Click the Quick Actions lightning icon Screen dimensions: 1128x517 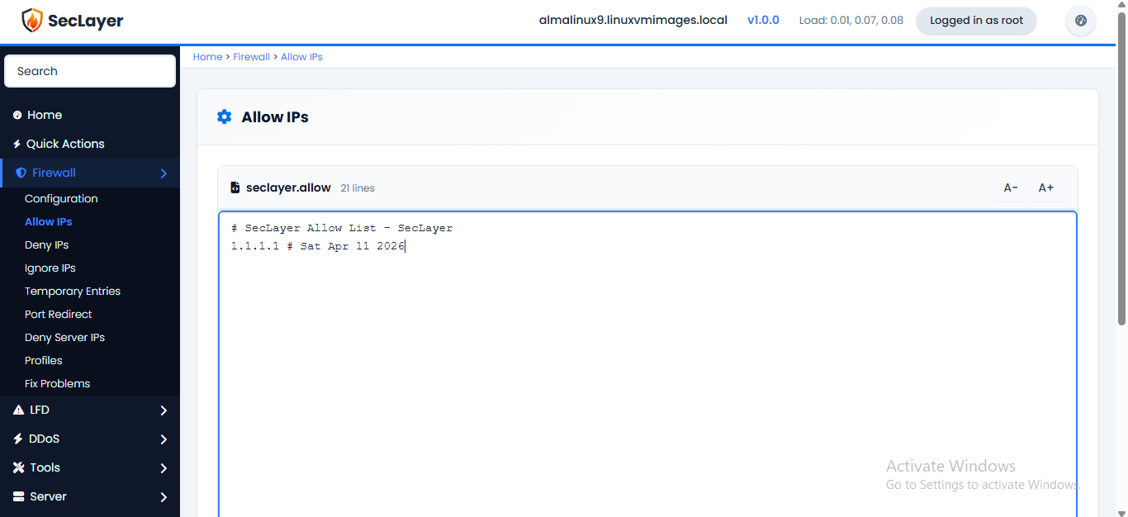pos(17,144)
